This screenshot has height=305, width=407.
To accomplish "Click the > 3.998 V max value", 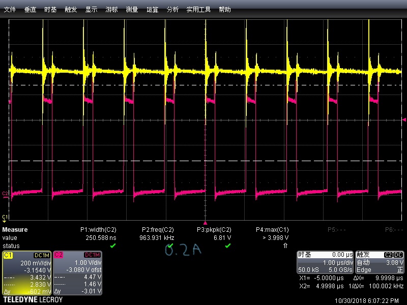I will 275,238.
